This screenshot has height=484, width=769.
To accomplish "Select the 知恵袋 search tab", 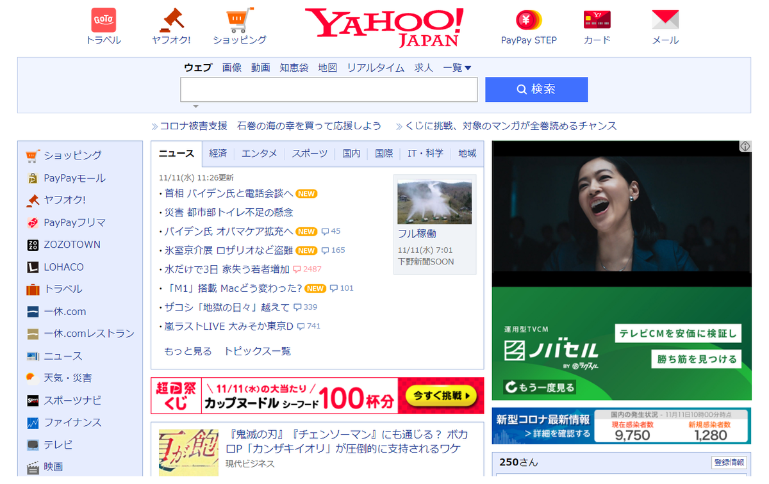I will 294,67.
